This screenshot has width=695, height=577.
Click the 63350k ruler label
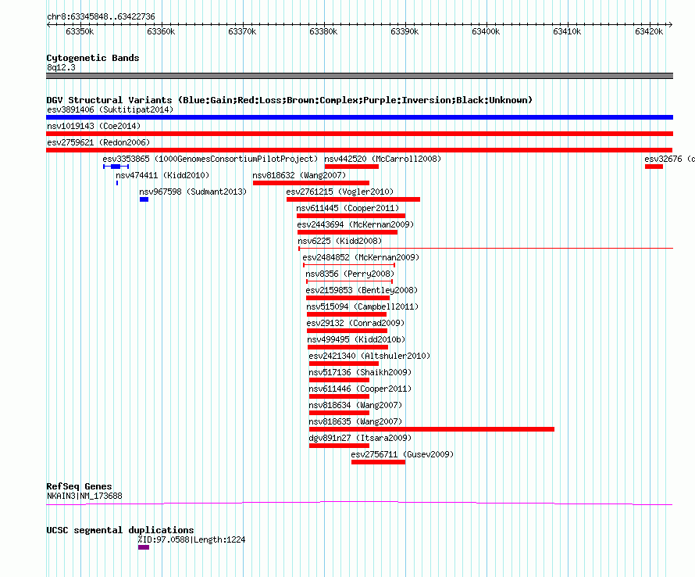(x=80, y=31)
